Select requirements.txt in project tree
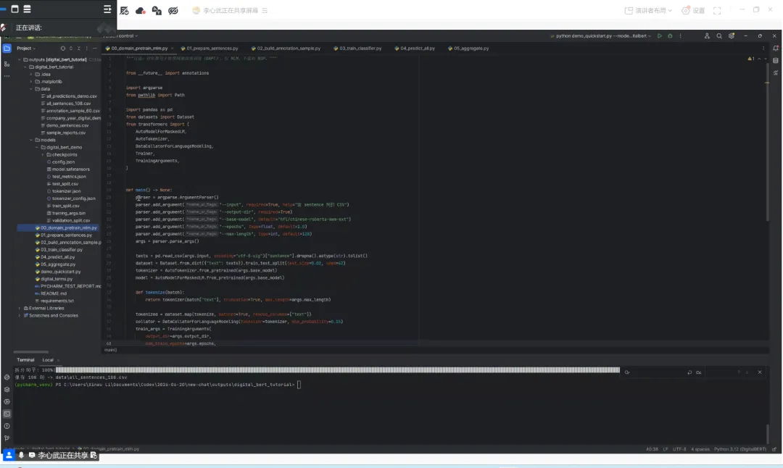The image size is (783, 468). click(x=54, y=301)
